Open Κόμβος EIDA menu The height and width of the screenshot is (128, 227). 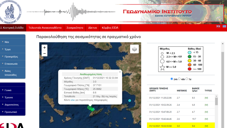(110, 28)
